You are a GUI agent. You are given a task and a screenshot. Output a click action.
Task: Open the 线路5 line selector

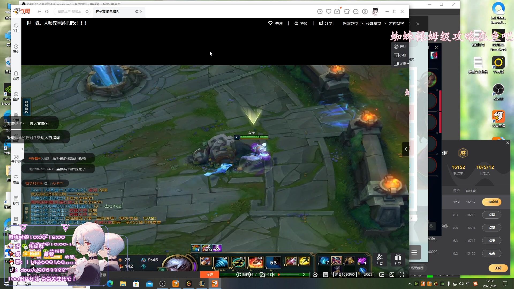[368, 275]
